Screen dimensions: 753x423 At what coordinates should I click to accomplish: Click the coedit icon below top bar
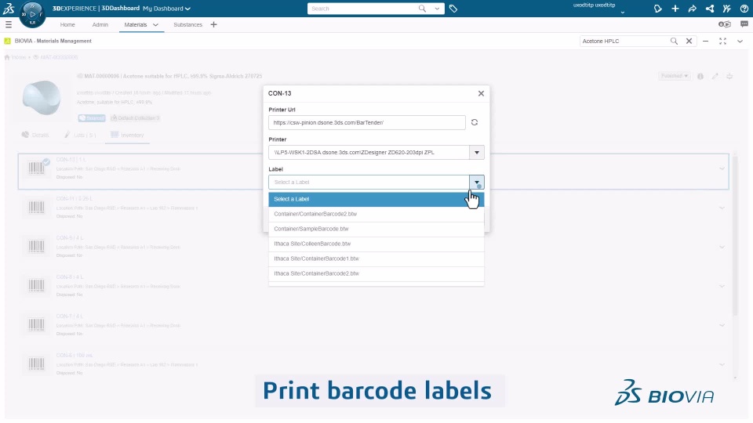724,24
